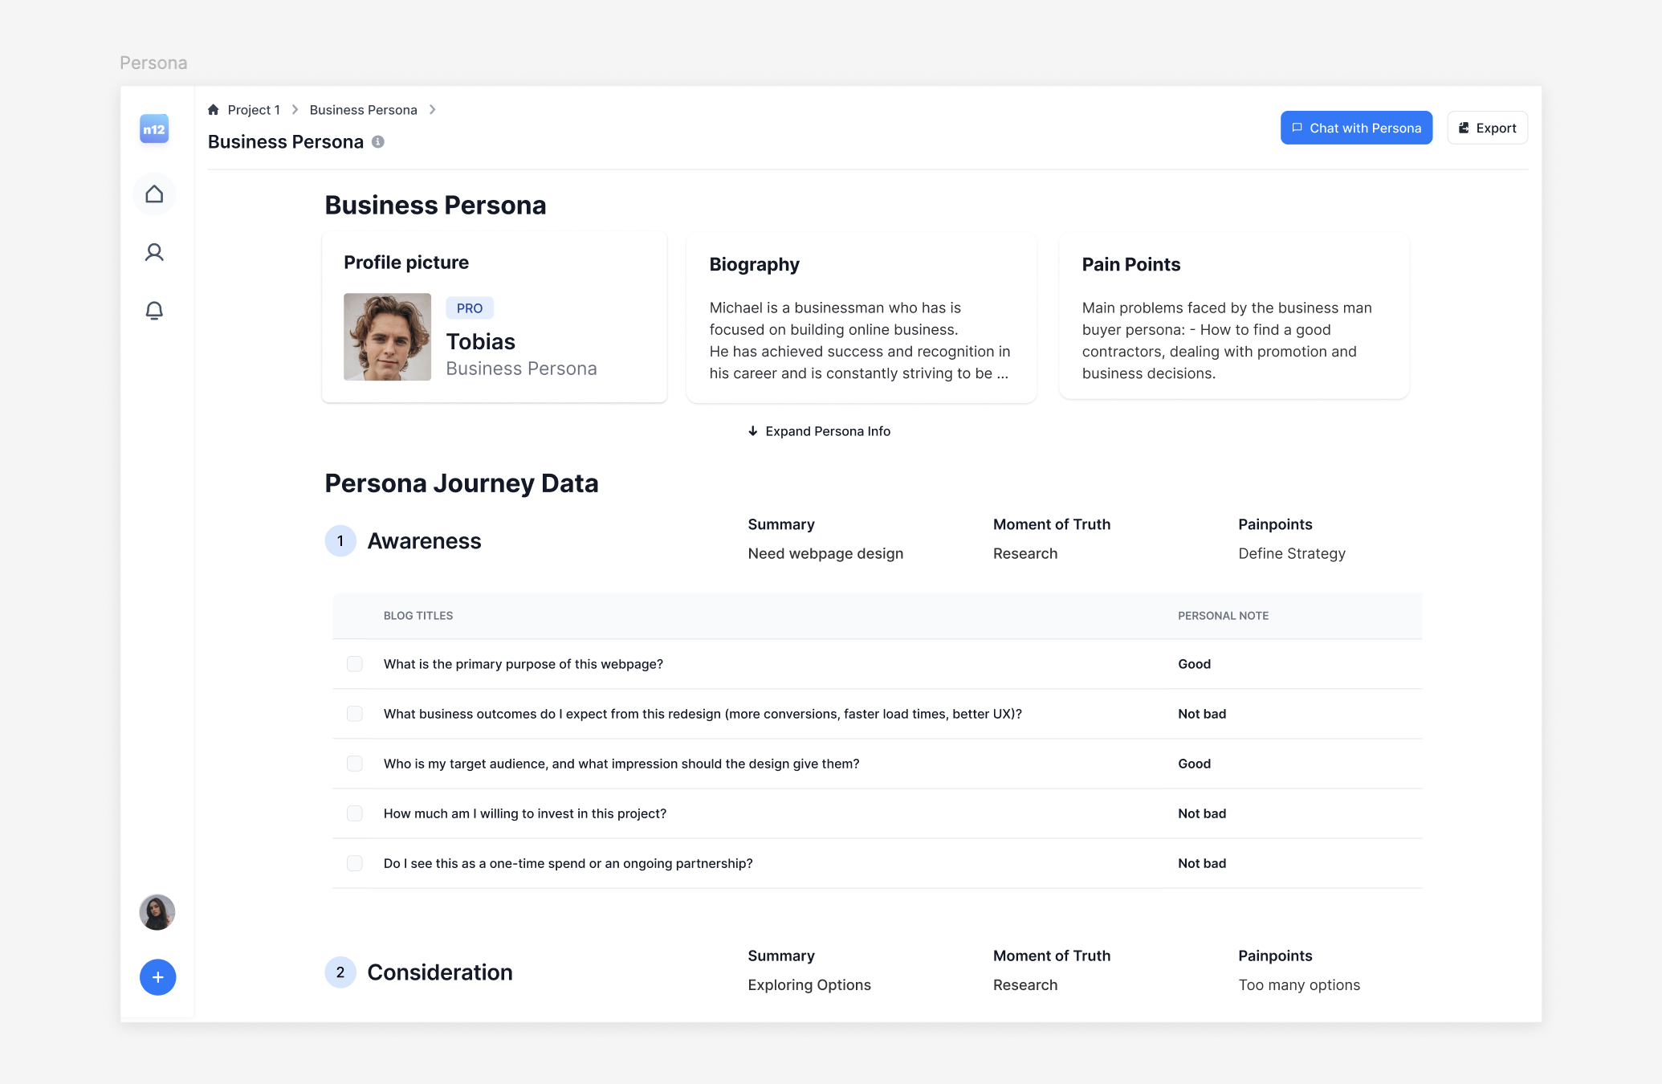Screen dimensions: 1662x1084
Task: Click Chat with Persona button
Action: coord(1356,128)
